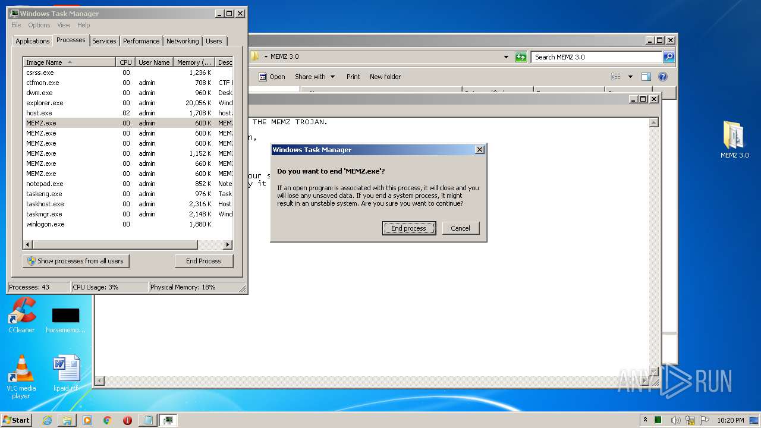
Task: Select the host.exe process row
Action: [x=128, y=113]
